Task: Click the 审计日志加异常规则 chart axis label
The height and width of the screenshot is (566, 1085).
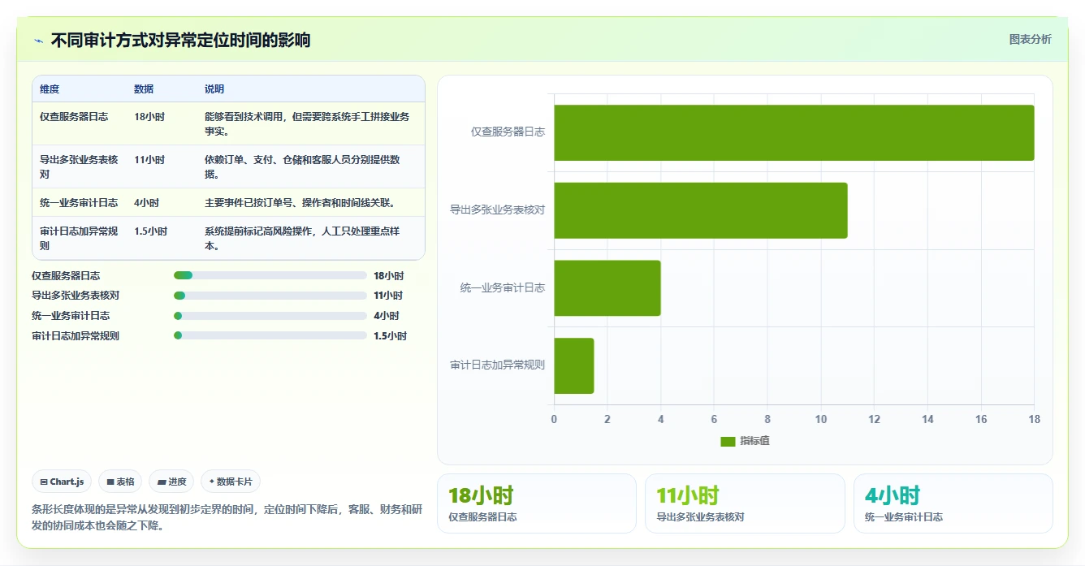Action: tap(497, 365)
